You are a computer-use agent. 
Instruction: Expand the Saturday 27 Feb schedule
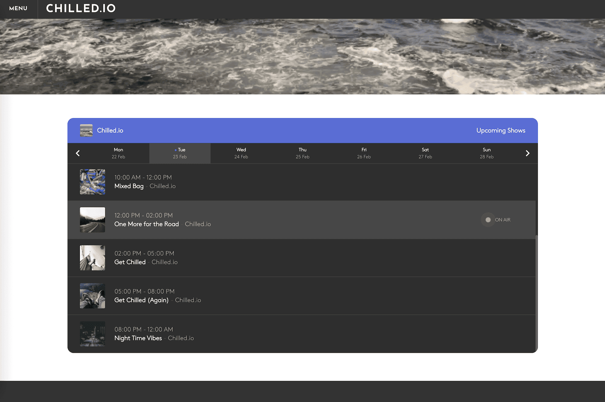(424, 153)
